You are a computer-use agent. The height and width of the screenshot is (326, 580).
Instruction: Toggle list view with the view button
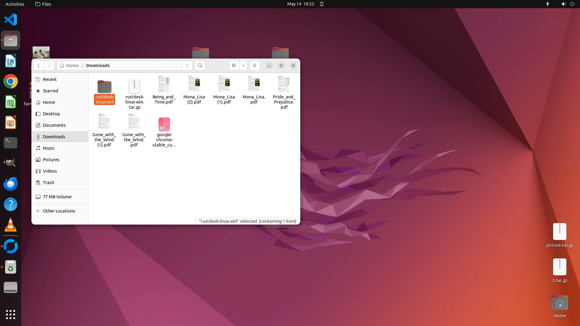pyautogui.click(x=234, y=66)
